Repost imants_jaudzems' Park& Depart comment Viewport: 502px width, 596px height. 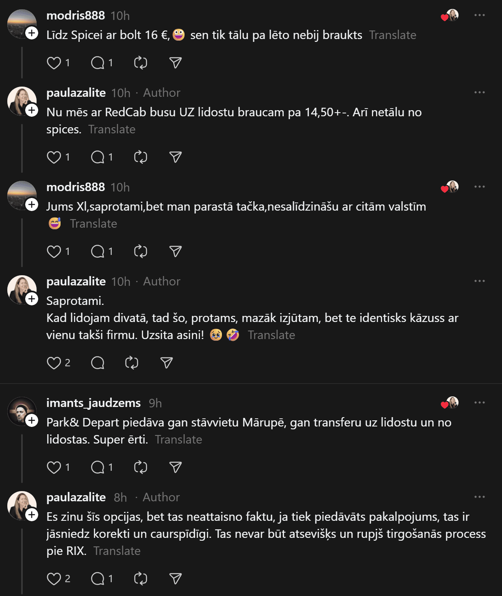tap(141, 468)
